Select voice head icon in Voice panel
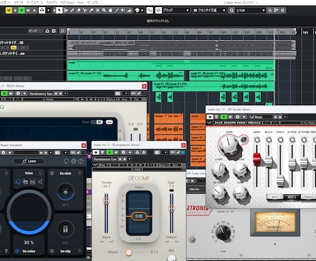Screen dimensions: 316x261 (18, 182)
